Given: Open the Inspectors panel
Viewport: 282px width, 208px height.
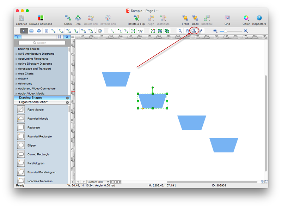Looking at the screenshot, I should tap(259, 20).
